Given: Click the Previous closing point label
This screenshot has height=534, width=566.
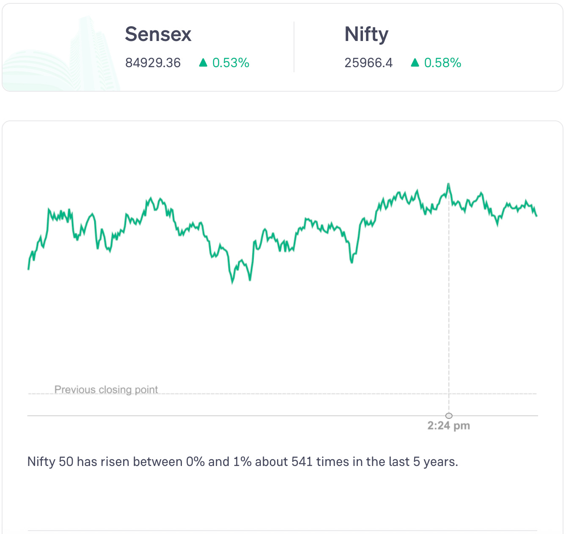Looking at the screenshot, I should tap(106, 389).
